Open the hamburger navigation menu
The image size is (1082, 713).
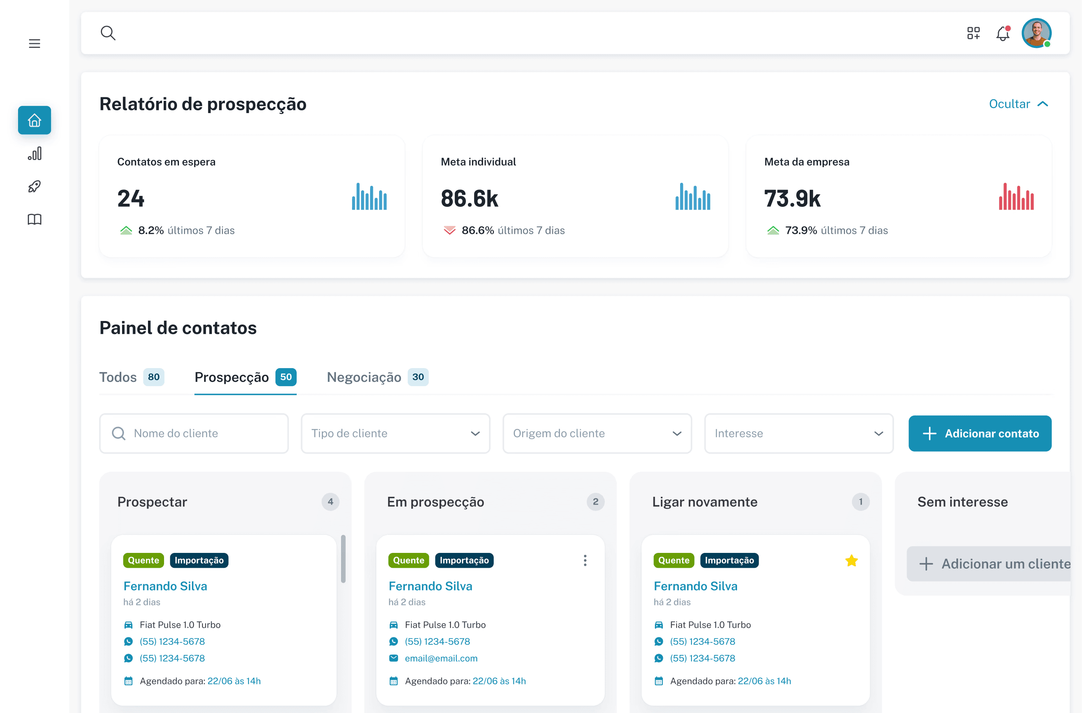click(35, 43)
